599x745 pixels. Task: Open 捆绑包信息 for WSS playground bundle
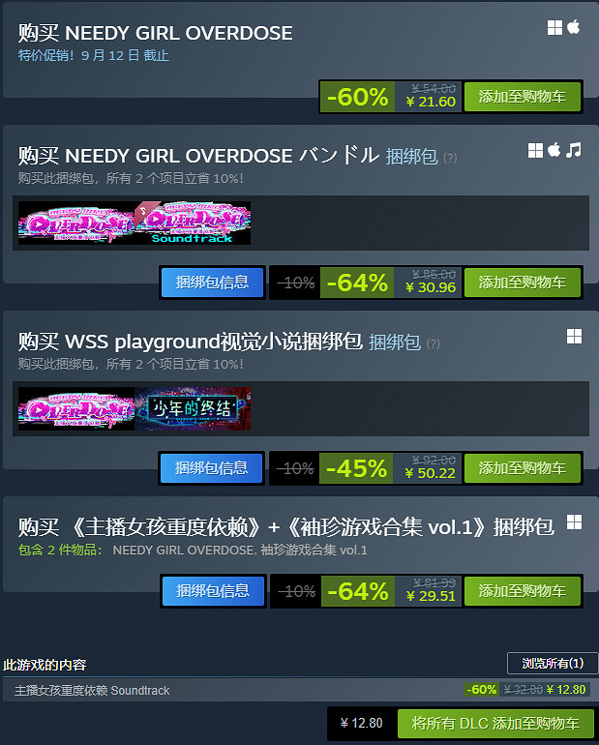click(211, 468)
